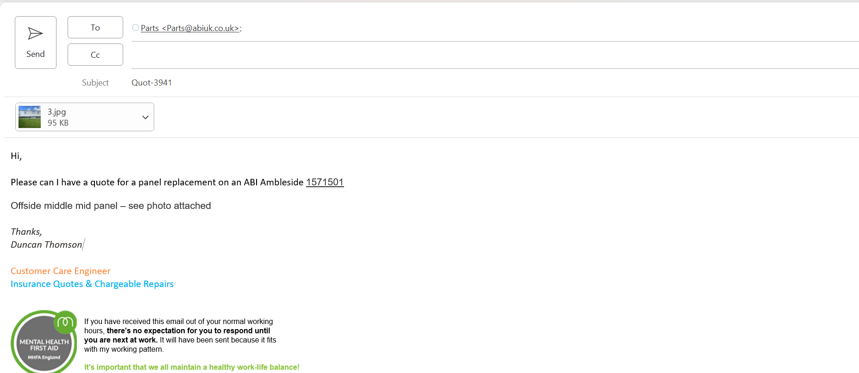
Task: Click the presence circle beside Parts recipient
Action: click(x=135, y=28)
